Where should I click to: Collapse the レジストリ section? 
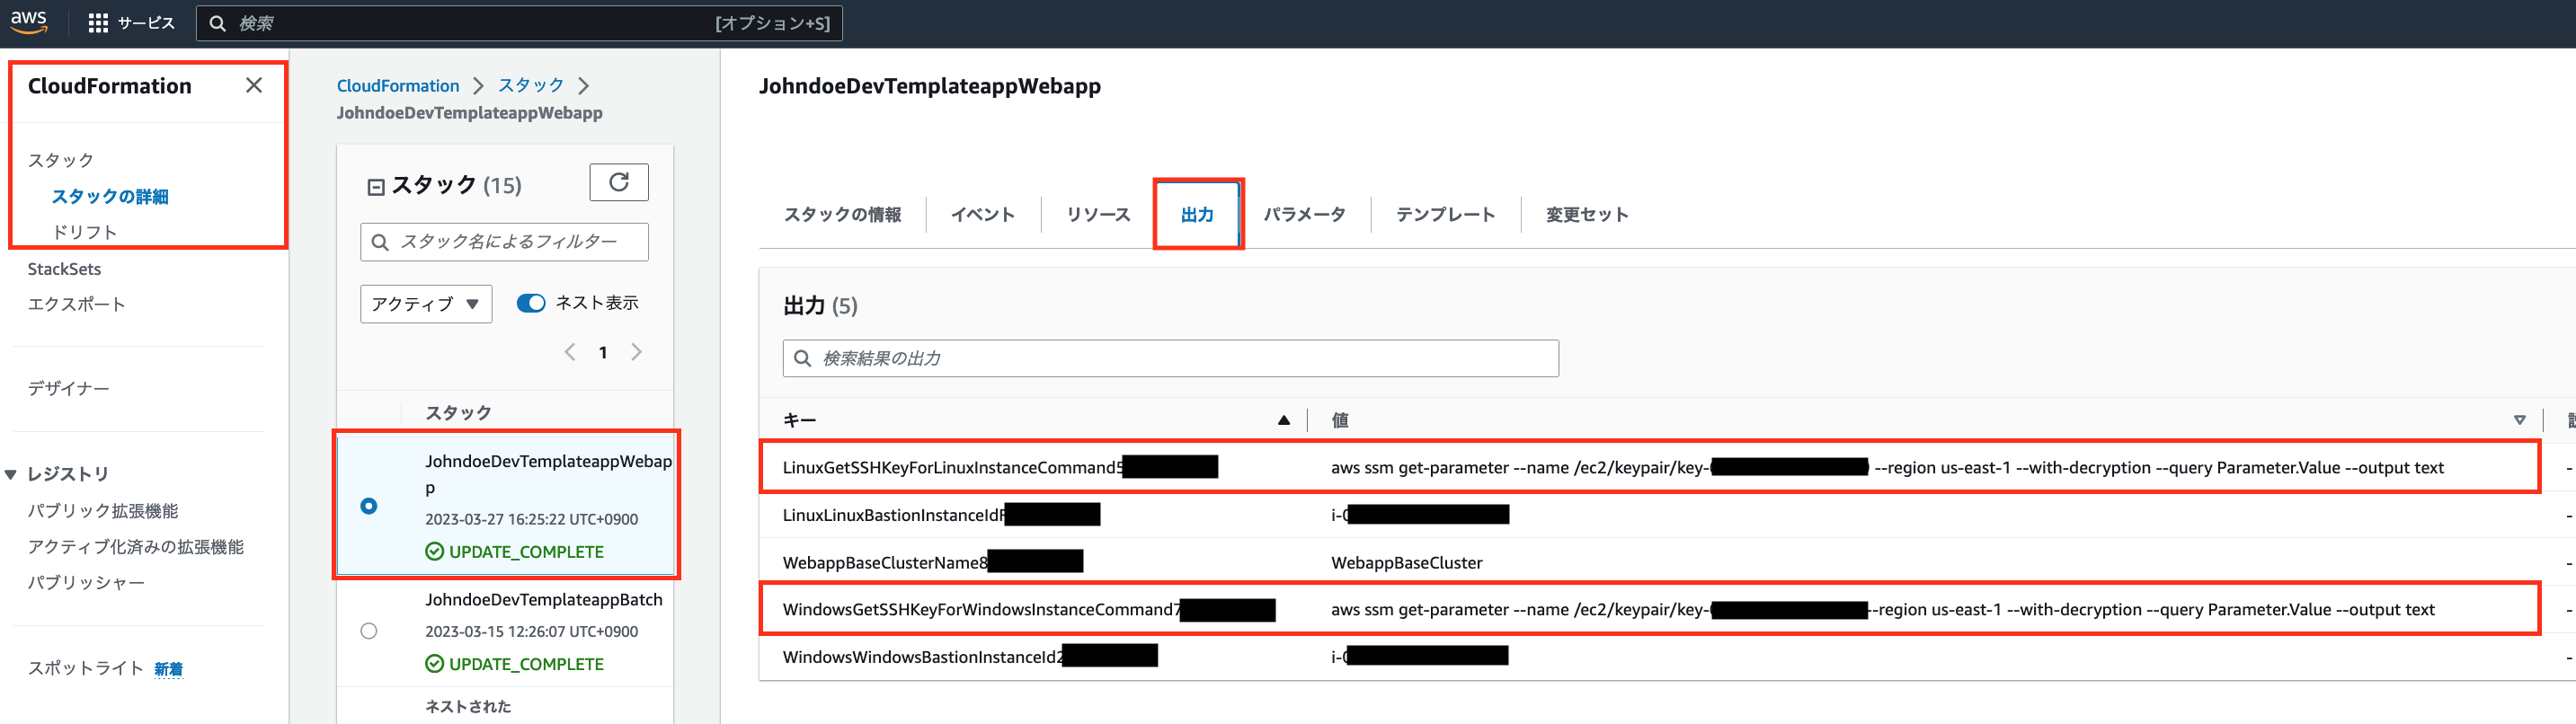[11, 475]
